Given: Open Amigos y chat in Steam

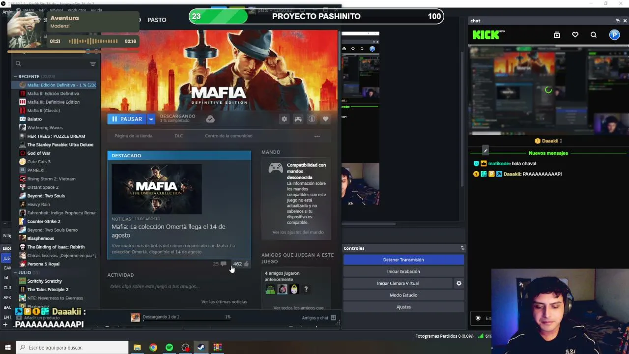Looking at the screenshot, I should tap(319, 318).
